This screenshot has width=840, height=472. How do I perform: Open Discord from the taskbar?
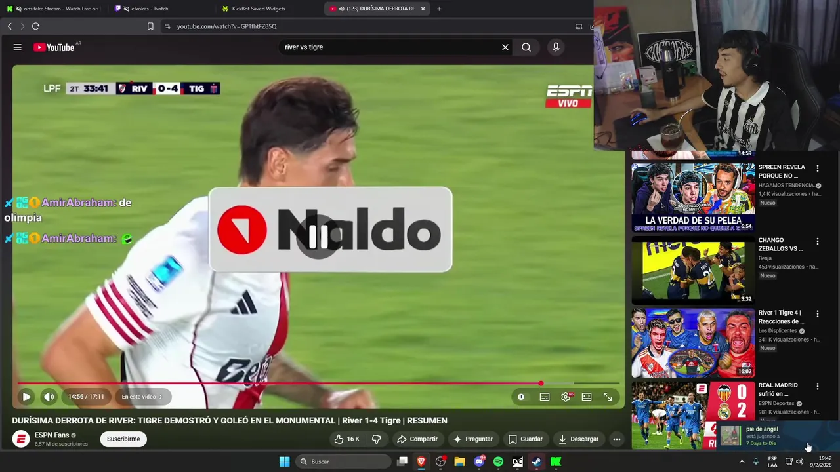(x=479, y=462)
